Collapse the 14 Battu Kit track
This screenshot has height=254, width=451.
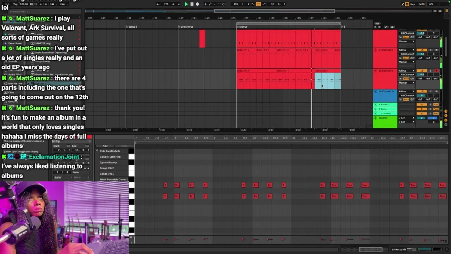(376, 50)
